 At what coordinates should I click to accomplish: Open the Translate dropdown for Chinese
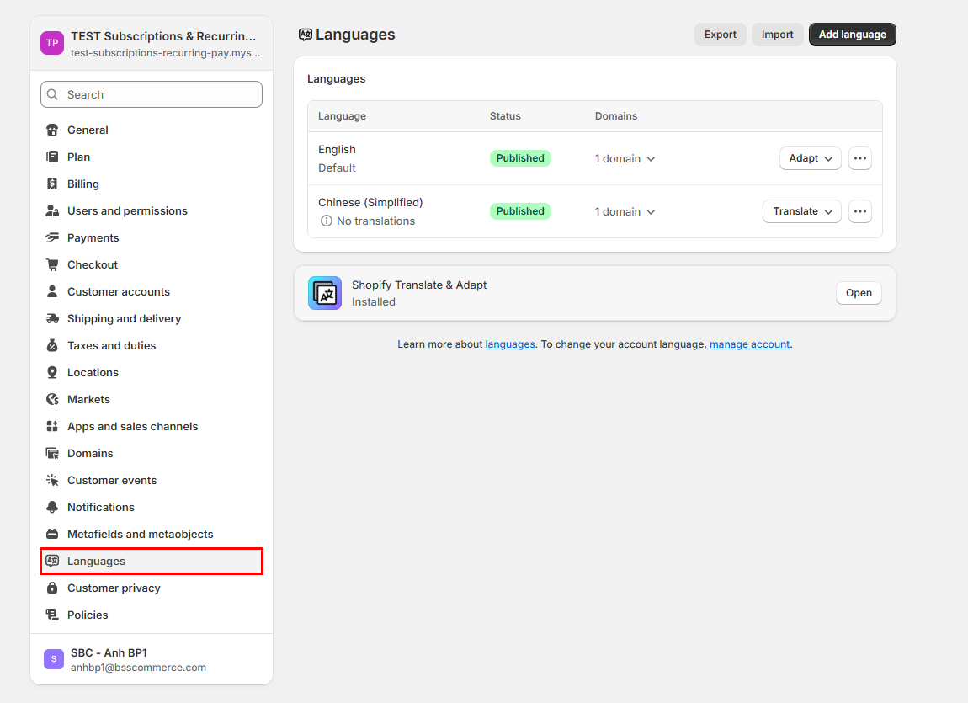pyautogui.click(x=801, y=211)
